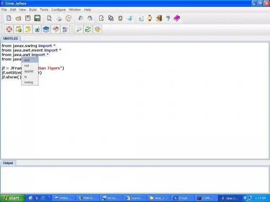Click the green refresh arrows icon

click(x=88, y=29)
